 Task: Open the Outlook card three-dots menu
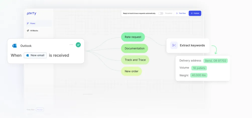pyautogui.click(x=71, y=44)
